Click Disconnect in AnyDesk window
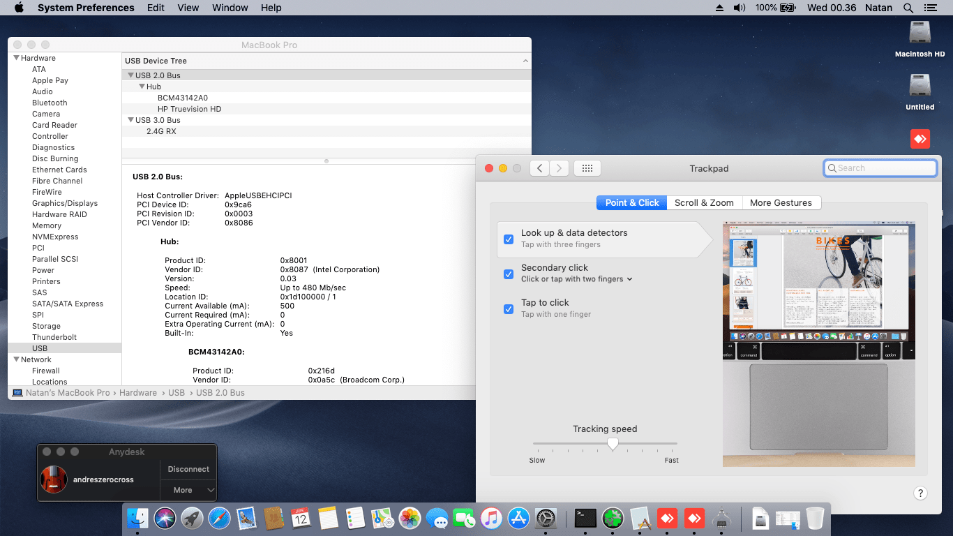This screenshot has width=953, height=536. [188, 469]
